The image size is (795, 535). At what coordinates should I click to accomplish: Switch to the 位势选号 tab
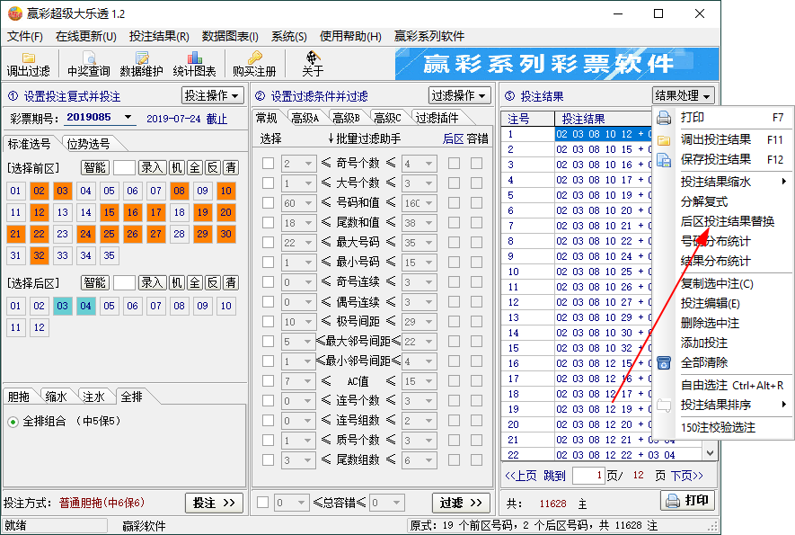point(88,144)
